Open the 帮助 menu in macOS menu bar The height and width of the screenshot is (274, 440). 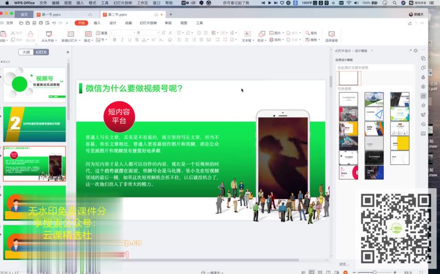[169, 3]
